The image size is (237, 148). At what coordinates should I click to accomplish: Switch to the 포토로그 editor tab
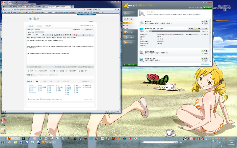(39, 26)
